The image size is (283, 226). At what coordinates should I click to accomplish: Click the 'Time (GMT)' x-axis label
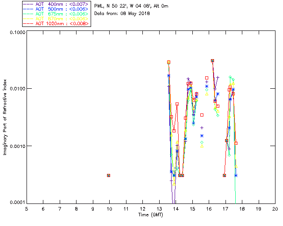point(150,215)
